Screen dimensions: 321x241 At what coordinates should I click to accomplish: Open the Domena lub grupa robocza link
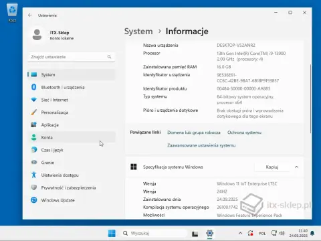194,133
